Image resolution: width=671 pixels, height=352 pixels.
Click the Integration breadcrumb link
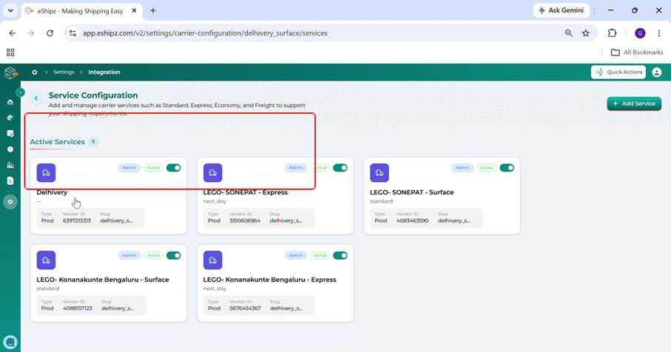tap(104, 72)
